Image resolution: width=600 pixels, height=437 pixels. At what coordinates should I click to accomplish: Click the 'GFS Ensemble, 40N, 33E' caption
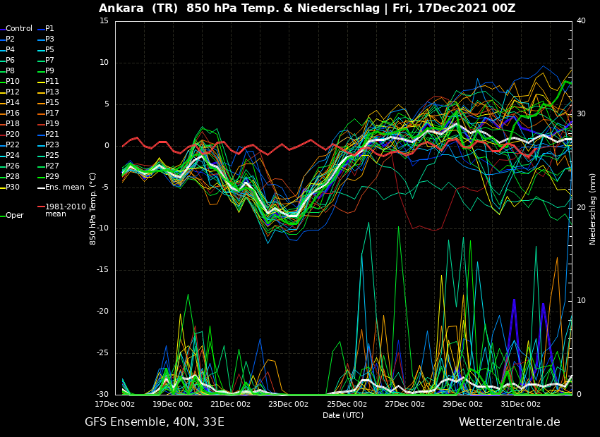point(155,422)
